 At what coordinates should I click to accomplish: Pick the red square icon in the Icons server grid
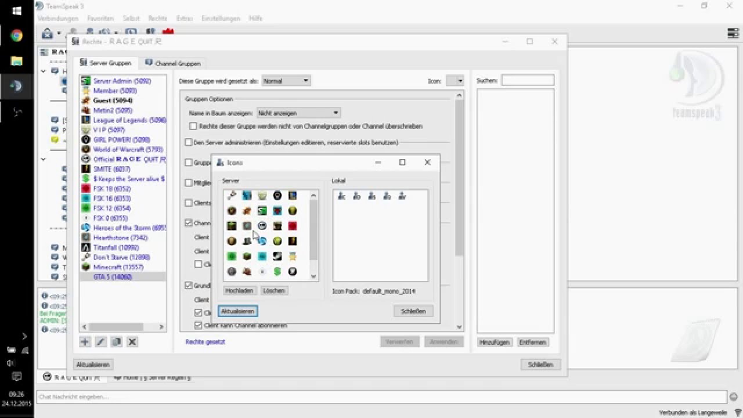292,226
